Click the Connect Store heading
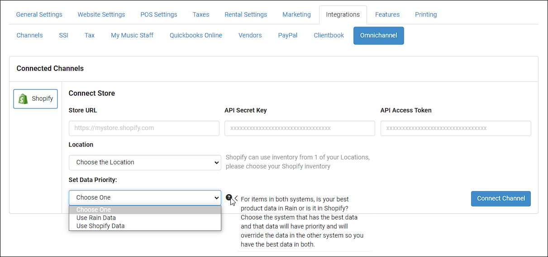 point(92,93)
